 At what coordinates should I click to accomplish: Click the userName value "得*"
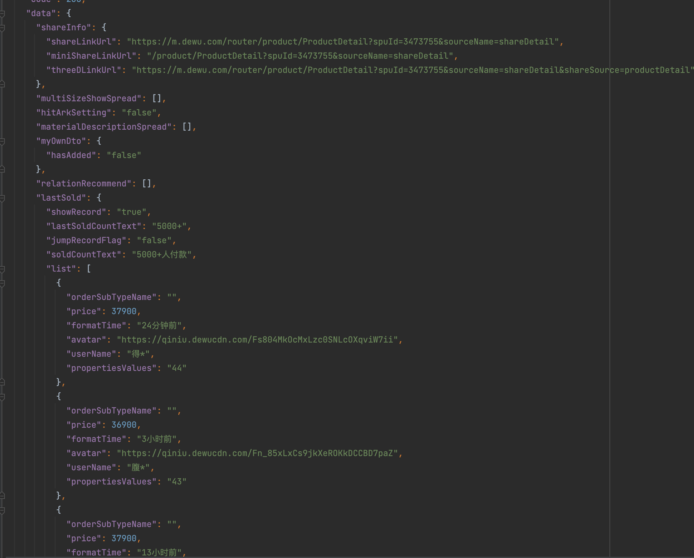[138, 354]
